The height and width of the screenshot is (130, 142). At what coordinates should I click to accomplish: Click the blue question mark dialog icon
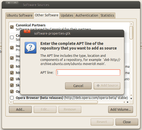31,48
